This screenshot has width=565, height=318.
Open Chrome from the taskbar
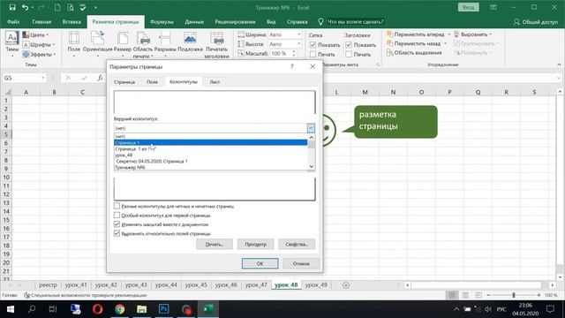120,309
